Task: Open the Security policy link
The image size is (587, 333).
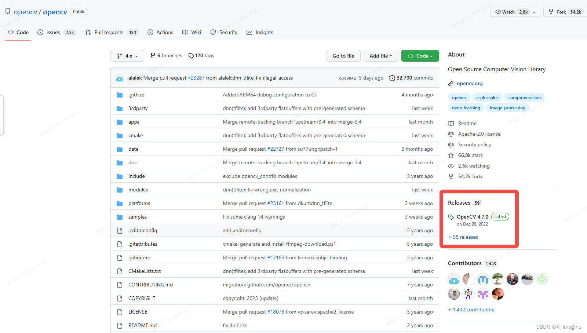Action: coord(474,145)
